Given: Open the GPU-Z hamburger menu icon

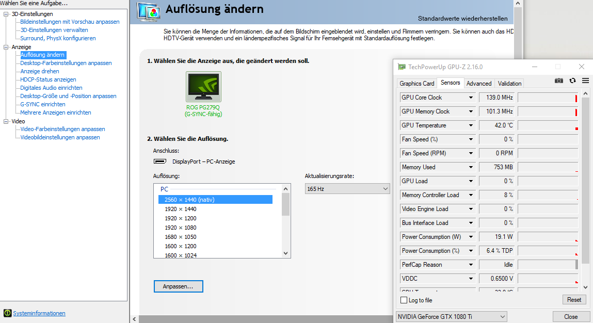Looking at the screenshot, I should point(585,80).
